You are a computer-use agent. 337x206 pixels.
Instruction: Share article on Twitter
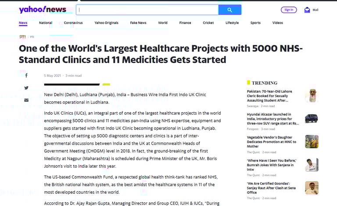pos(26,88)
